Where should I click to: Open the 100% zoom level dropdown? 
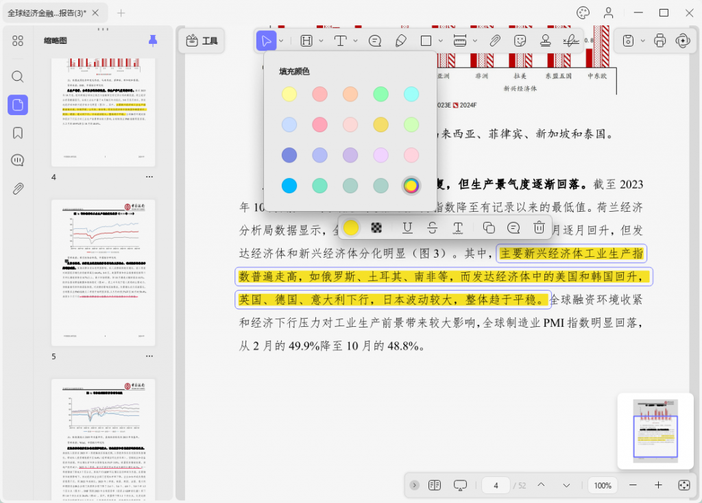coord(603,485)
